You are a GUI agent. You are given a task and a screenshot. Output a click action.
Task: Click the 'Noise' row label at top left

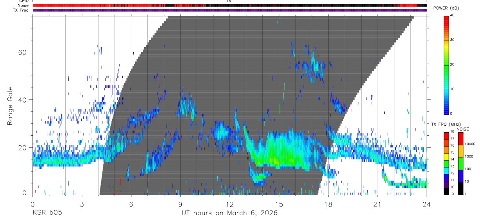click(x=23, y=6)
